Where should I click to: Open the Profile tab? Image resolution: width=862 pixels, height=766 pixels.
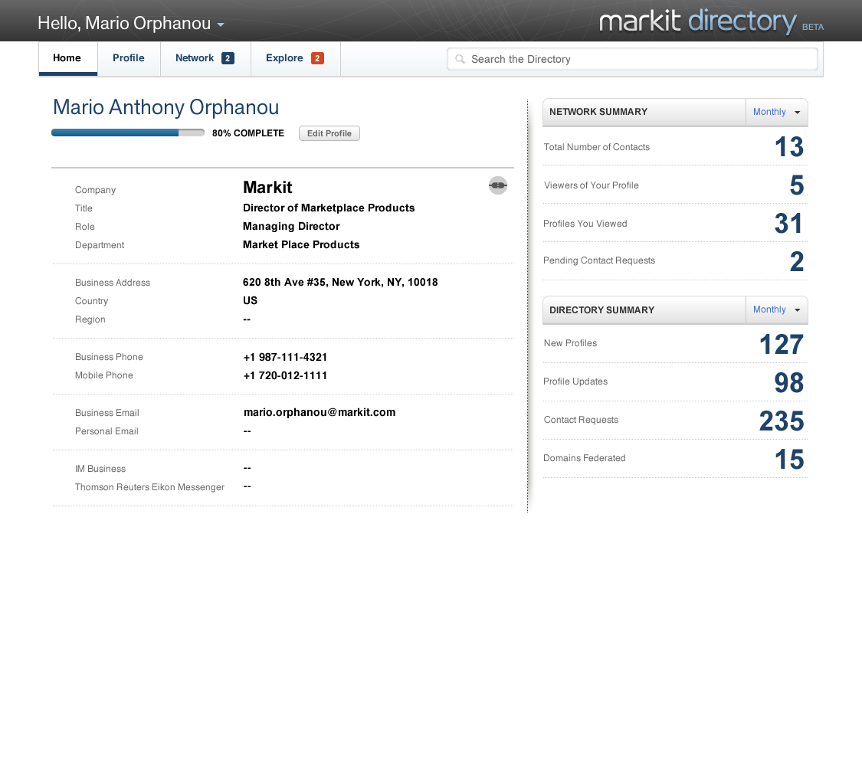[129, 58]
